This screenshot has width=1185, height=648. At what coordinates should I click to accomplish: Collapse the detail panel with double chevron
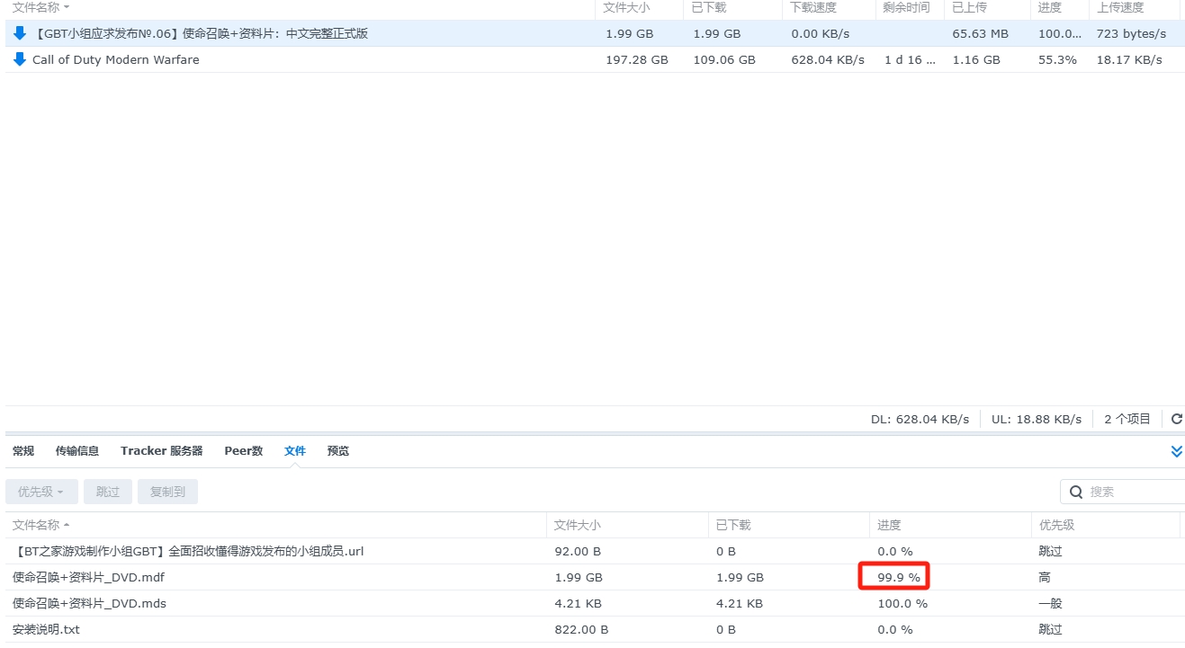tap(1176, 451)
